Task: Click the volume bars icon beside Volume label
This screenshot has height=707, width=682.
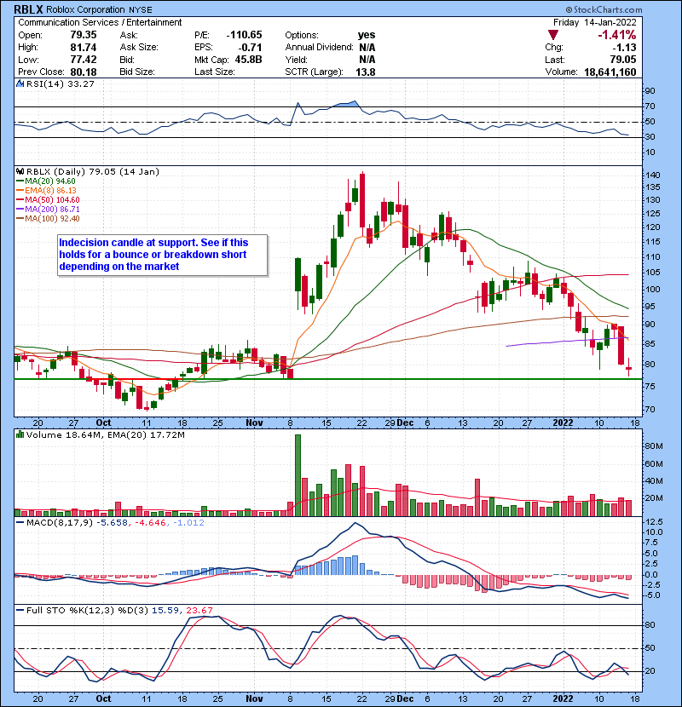Action: [x=20, y=434]
